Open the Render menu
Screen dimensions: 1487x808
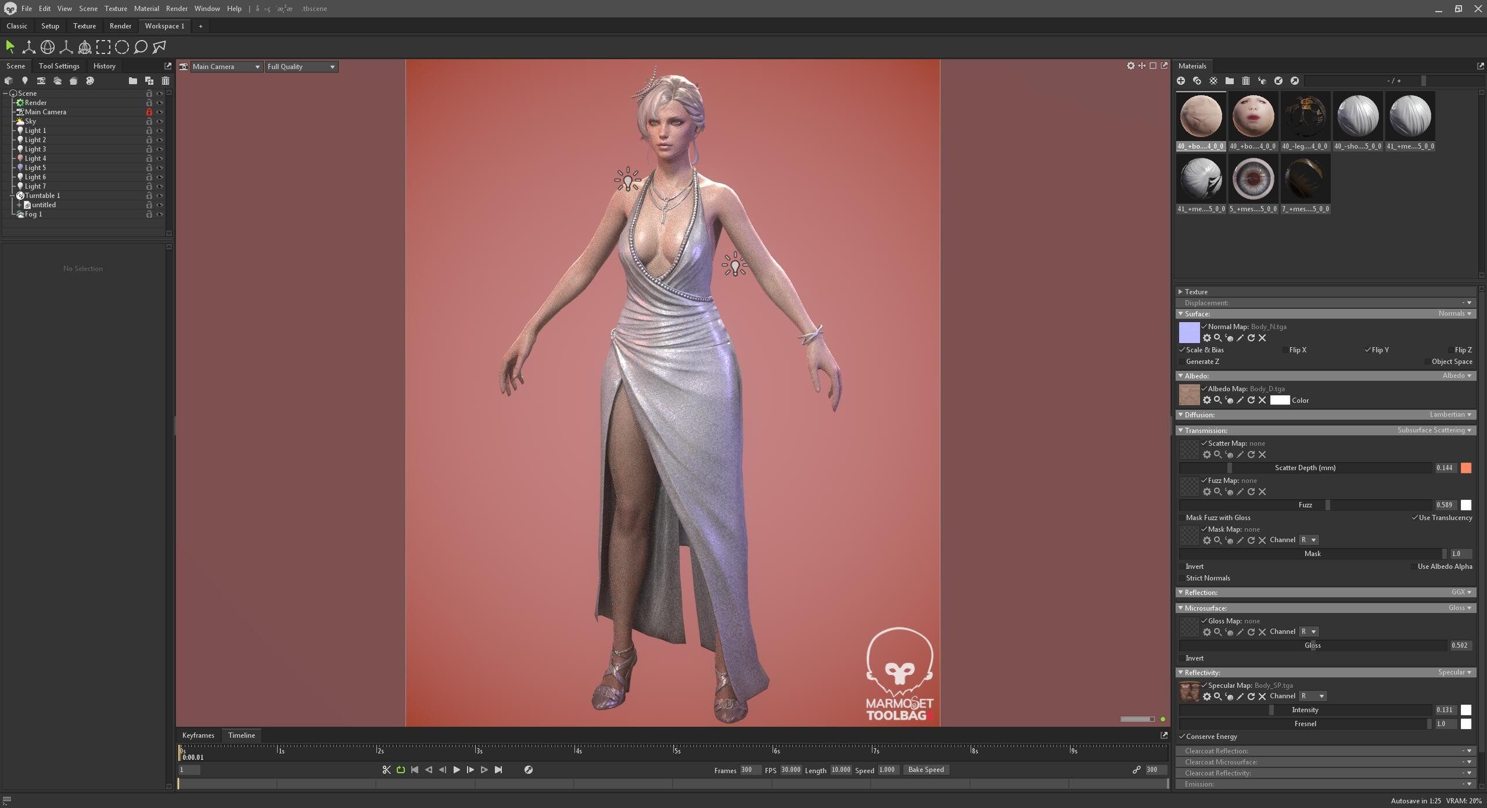coord(177,9)
